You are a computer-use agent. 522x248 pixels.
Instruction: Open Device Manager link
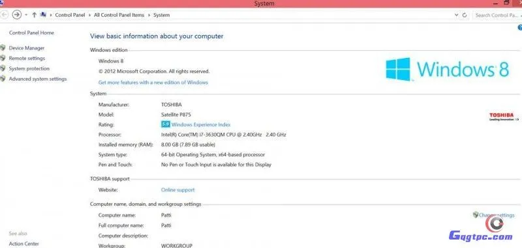27,48
